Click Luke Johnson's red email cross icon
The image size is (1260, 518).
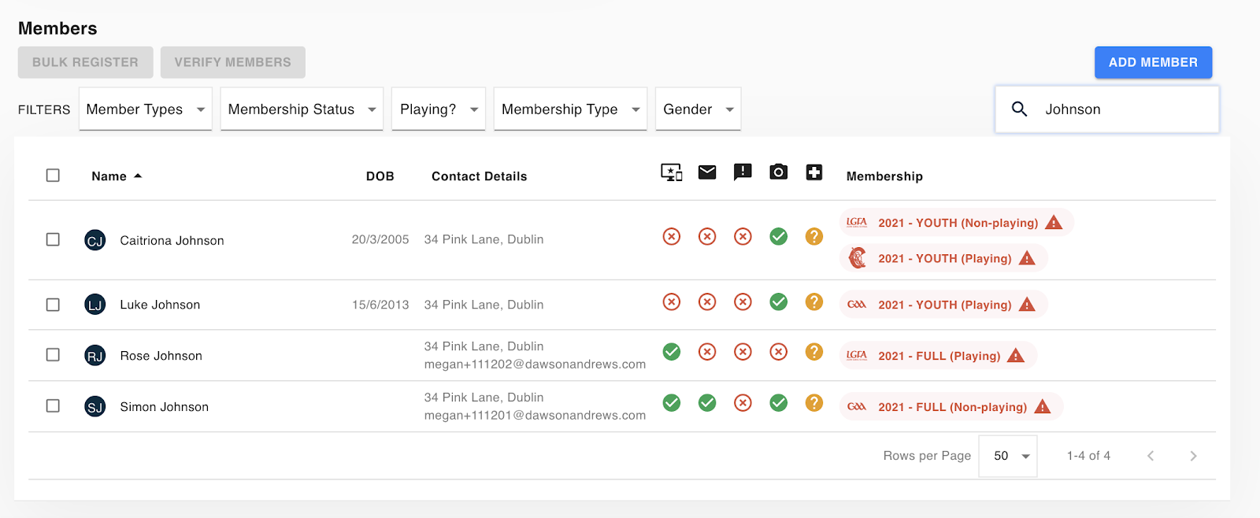tap(707, 302)
